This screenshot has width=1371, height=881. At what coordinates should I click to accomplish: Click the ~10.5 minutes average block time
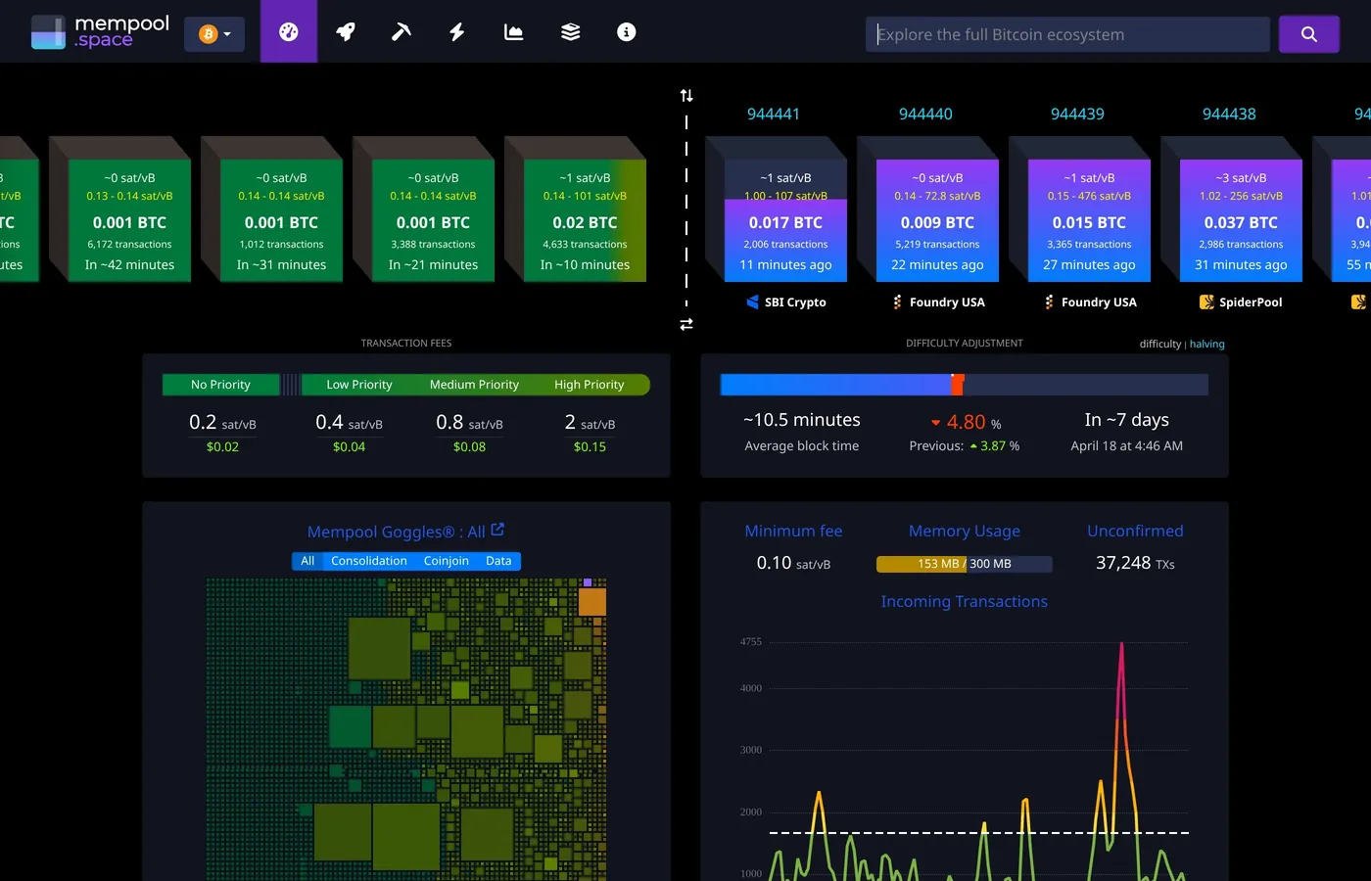tap(801, 420)
